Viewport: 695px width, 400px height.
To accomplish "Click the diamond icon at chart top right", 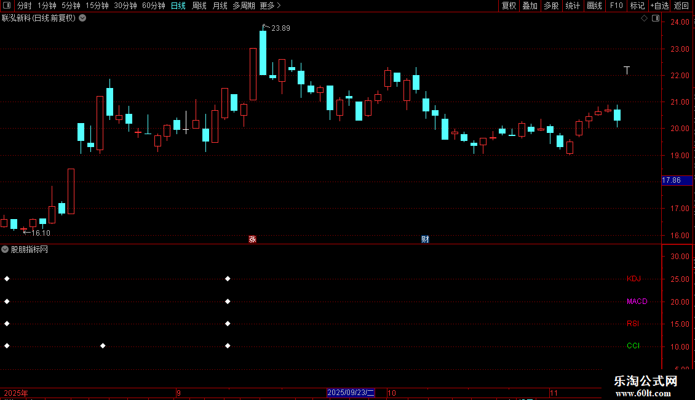I will (645, 18).
